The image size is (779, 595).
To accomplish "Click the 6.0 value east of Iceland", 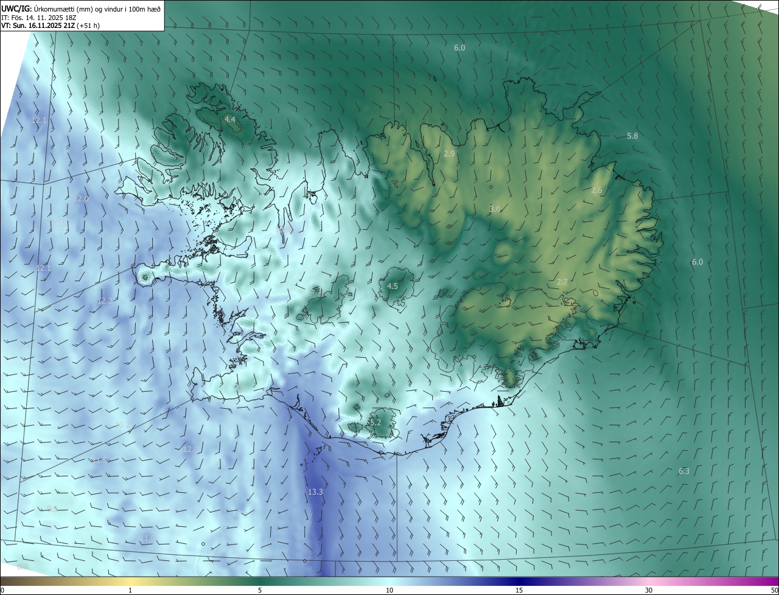I will (x=697, y=262).
